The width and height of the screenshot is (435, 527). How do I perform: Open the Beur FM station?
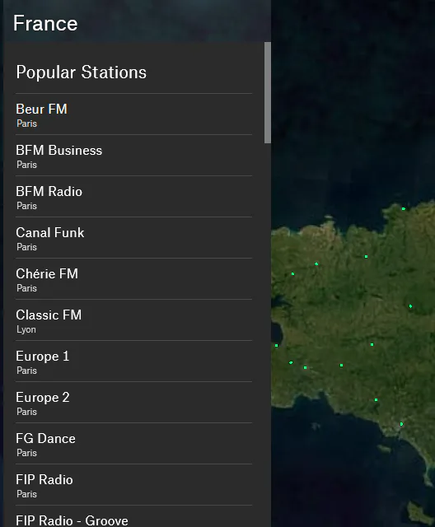133,114
